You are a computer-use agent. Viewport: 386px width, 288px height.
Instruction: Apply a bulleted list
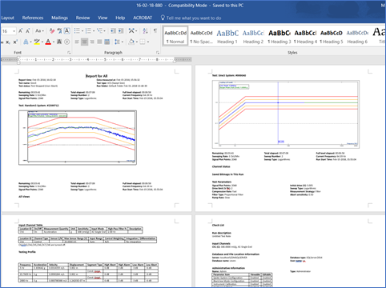tap(77, 31)
